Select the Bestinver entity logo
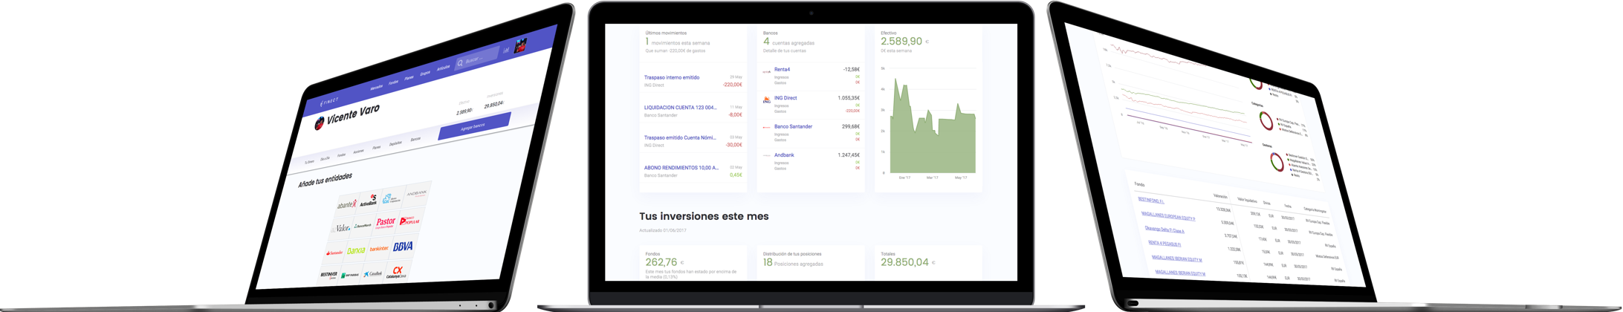 328,275
